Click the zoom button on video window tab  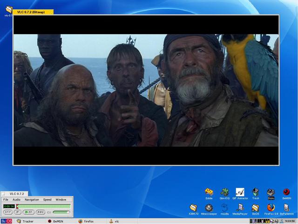pyautogui.click(x=51, y=12)
